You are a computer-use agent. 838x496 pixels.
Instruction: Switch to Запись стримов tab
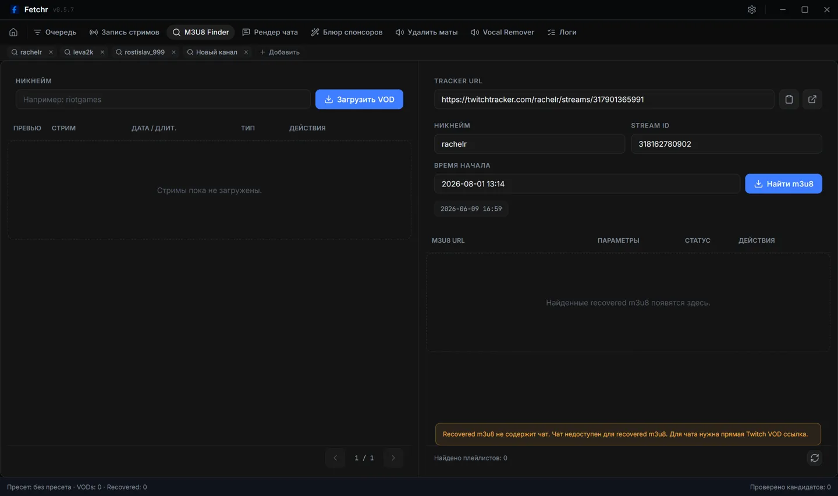[x=124, y=32]
